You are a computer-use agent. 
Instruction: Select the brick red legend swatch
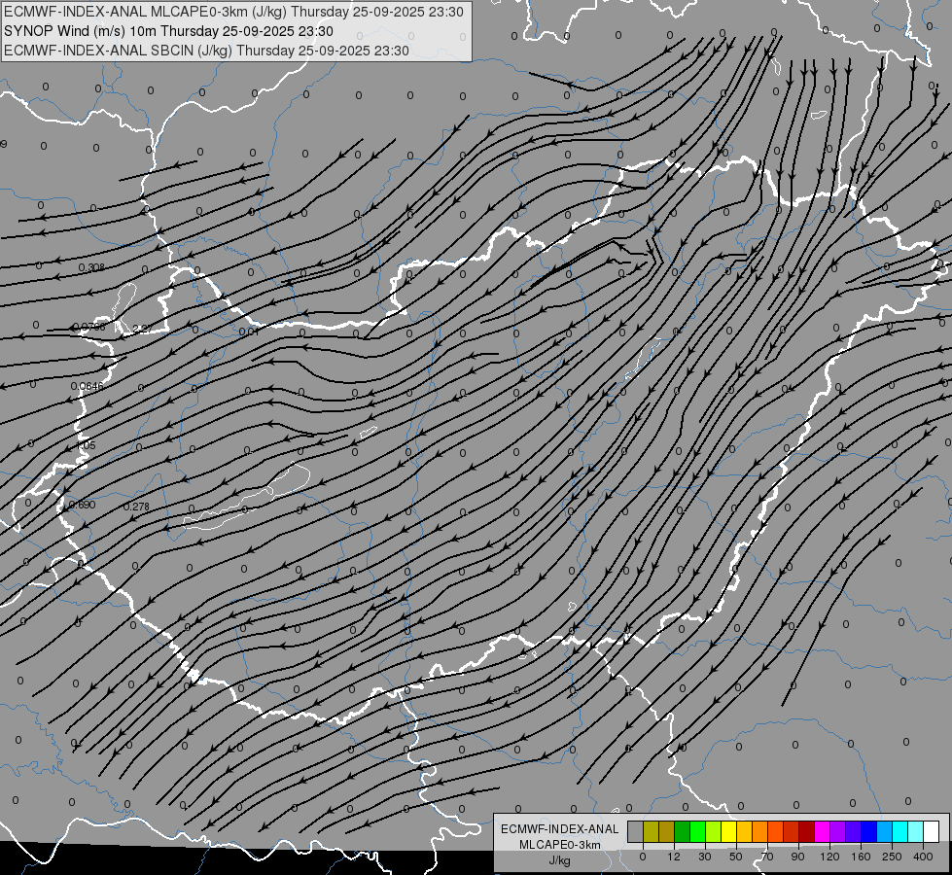pyautogui.click(x=792, y=831)
